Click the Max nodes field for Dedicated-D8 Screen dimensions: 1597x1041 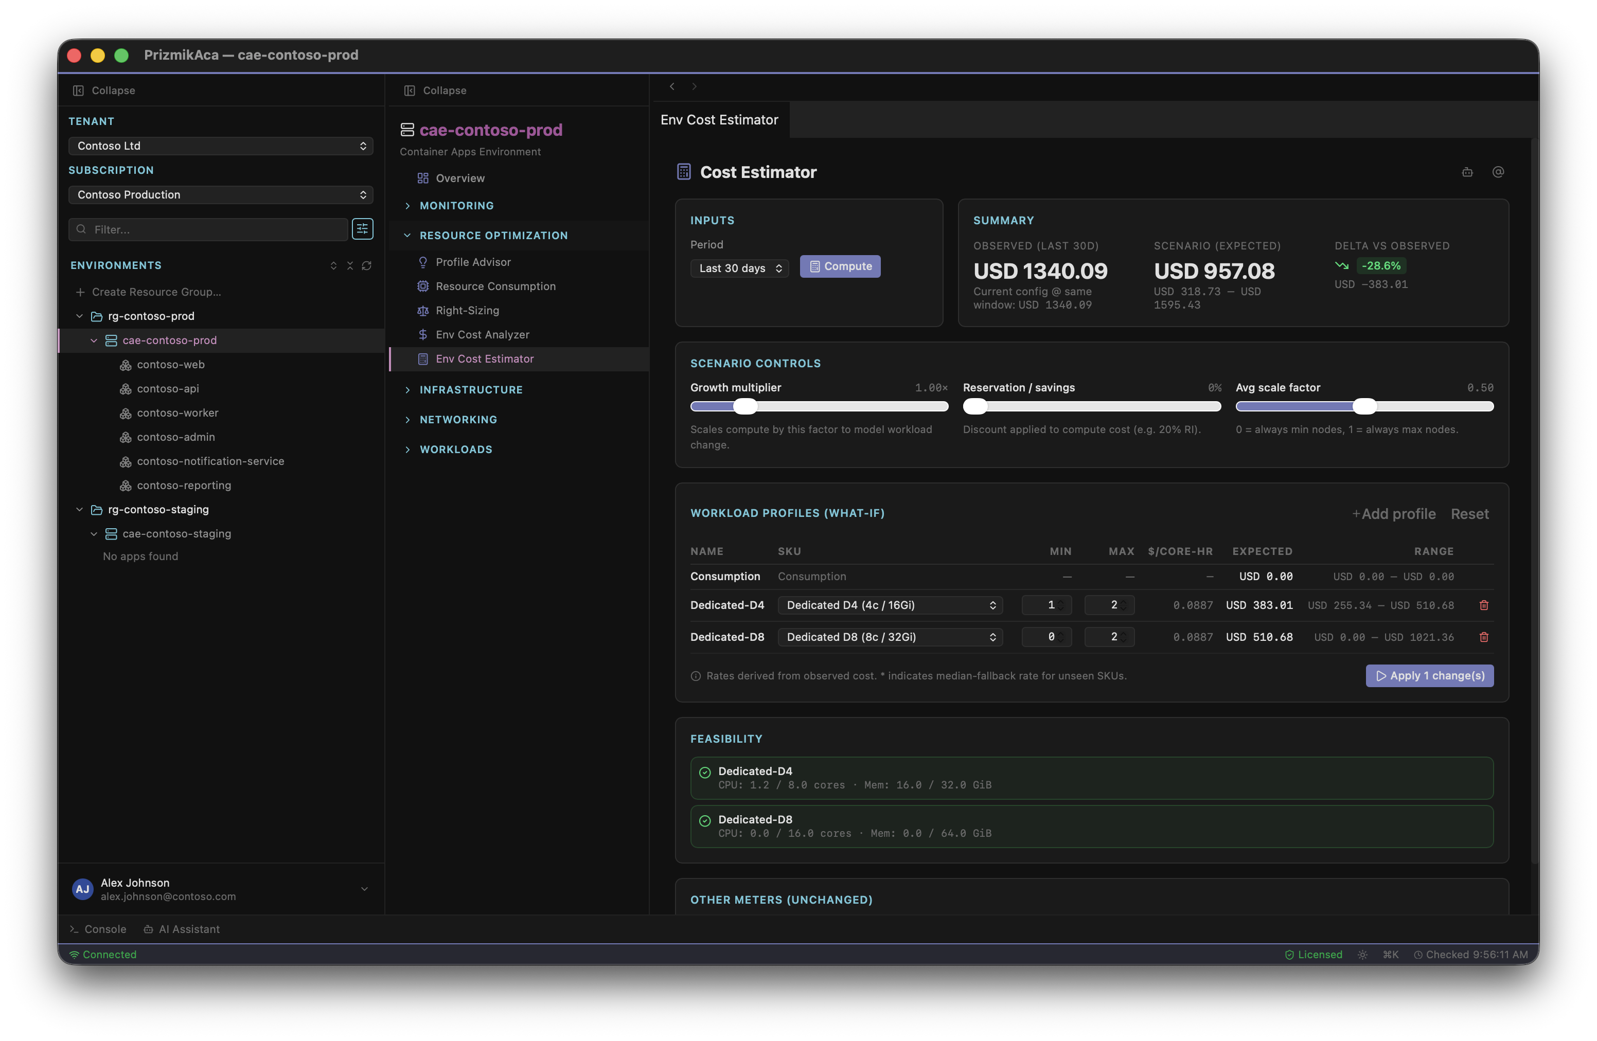(x=1109, y=637)
